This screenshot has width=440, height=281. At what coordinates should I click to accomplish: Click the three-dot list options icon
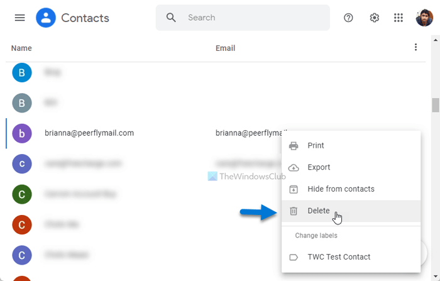pyautogui.click(x=415, y=47)
